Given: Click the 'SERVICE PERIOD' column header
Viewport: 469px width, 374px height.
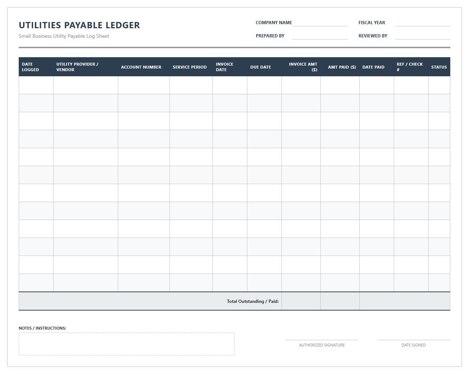Looking at the screenshot, I should [191, 67].
